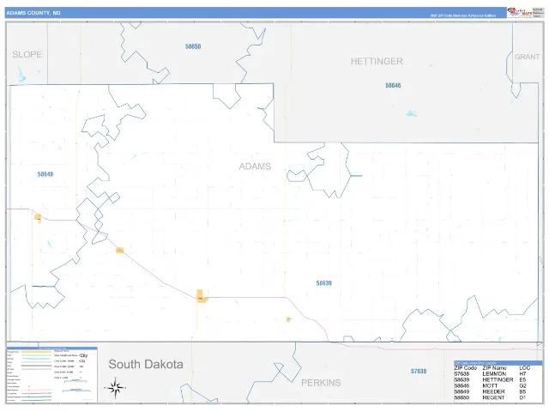Click location code H7 in the table

pyautogui.click(x=522, y=374)
